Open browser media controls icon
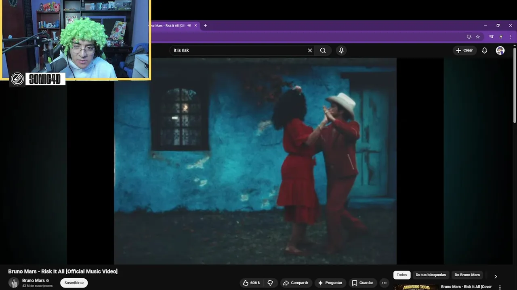Screen dimensions: 517x290 [491, 37]
